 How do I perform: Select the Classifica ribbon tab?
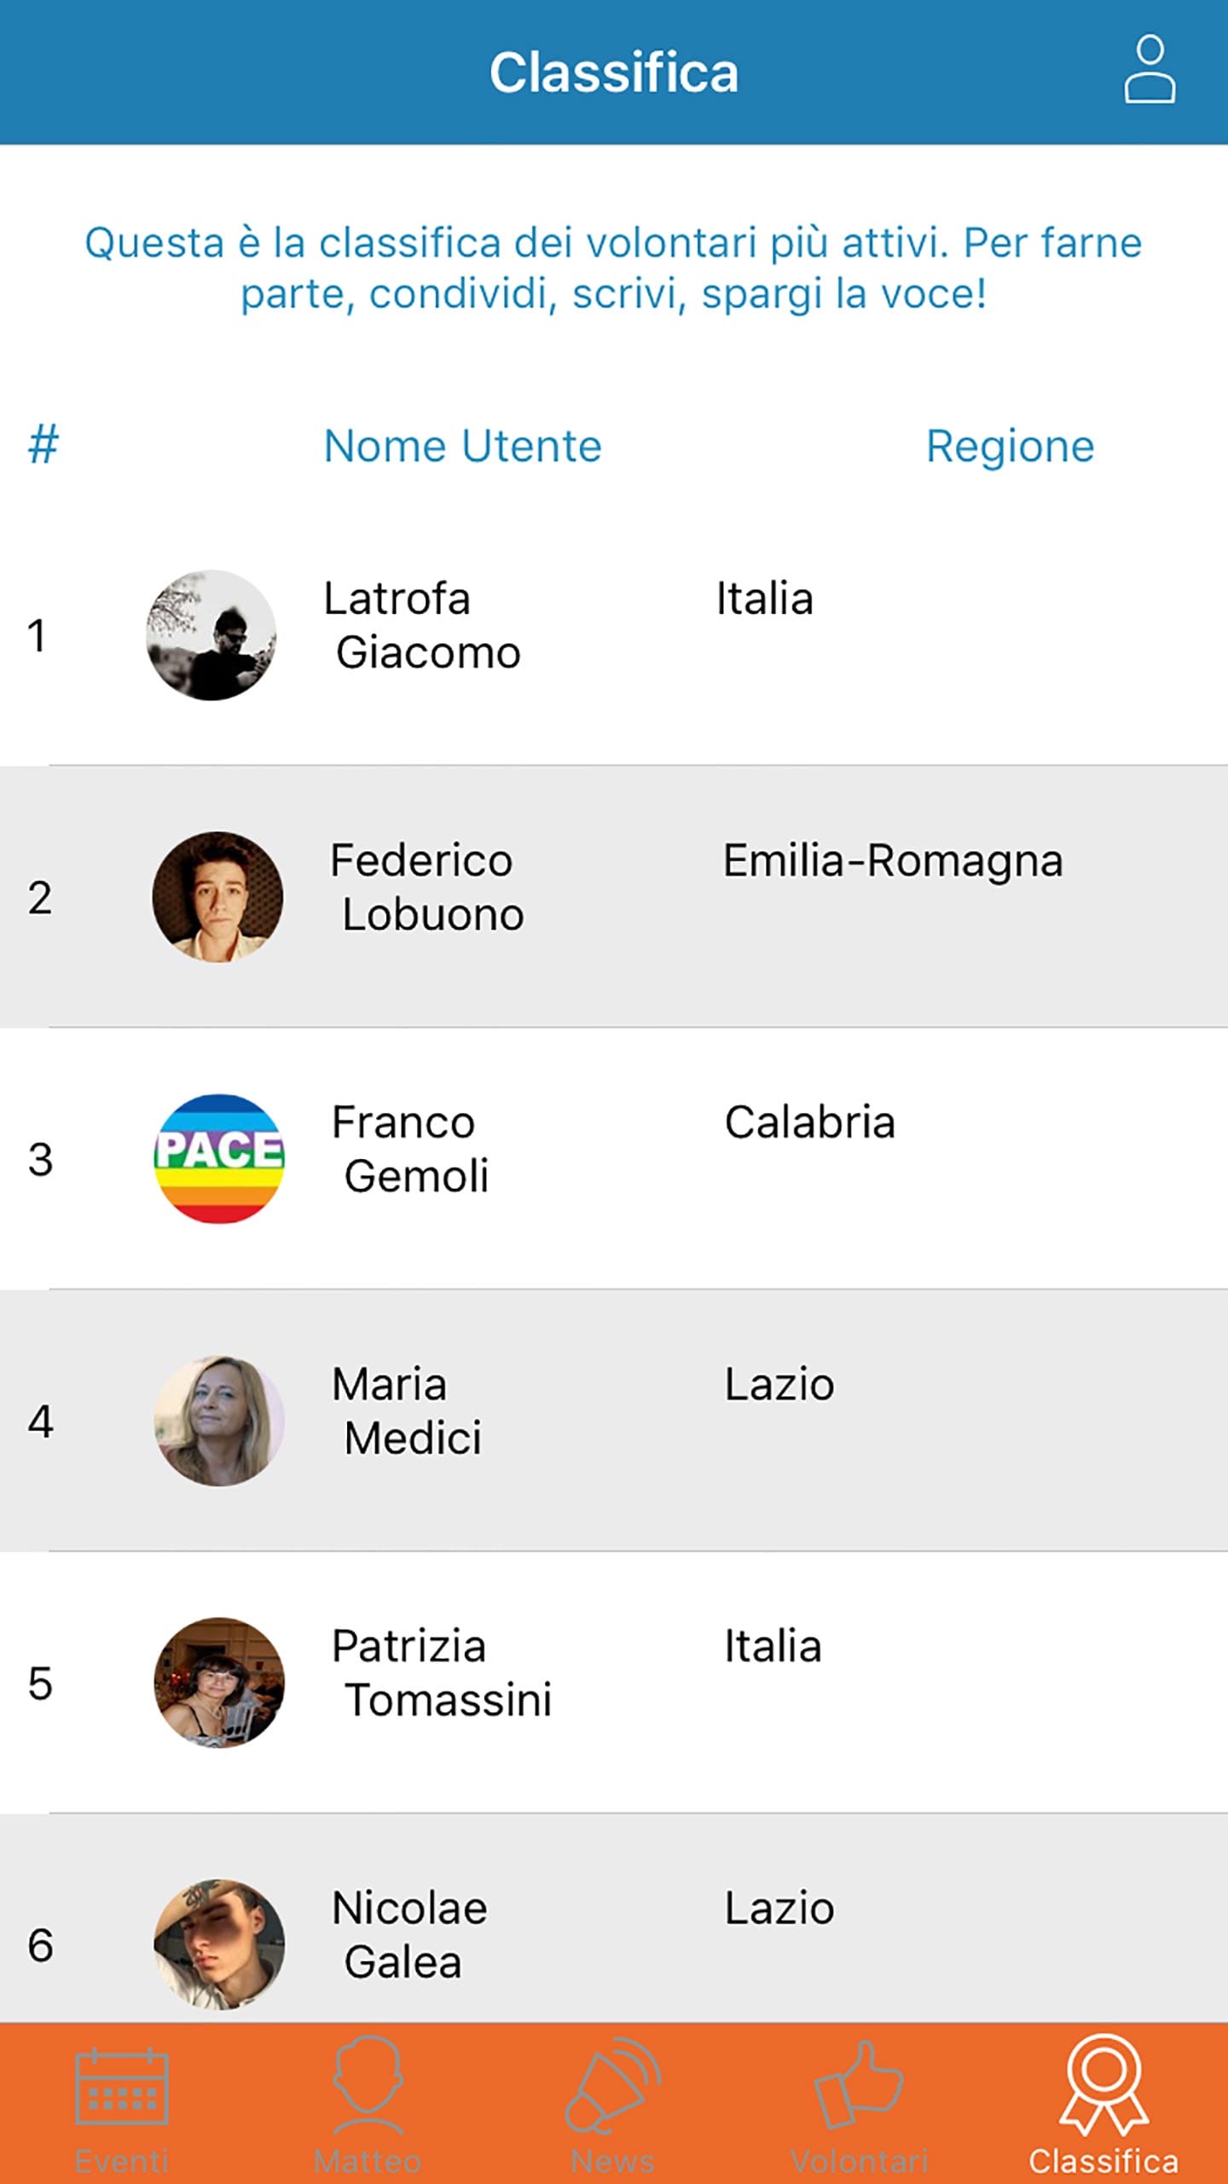coord(1103,2101)
